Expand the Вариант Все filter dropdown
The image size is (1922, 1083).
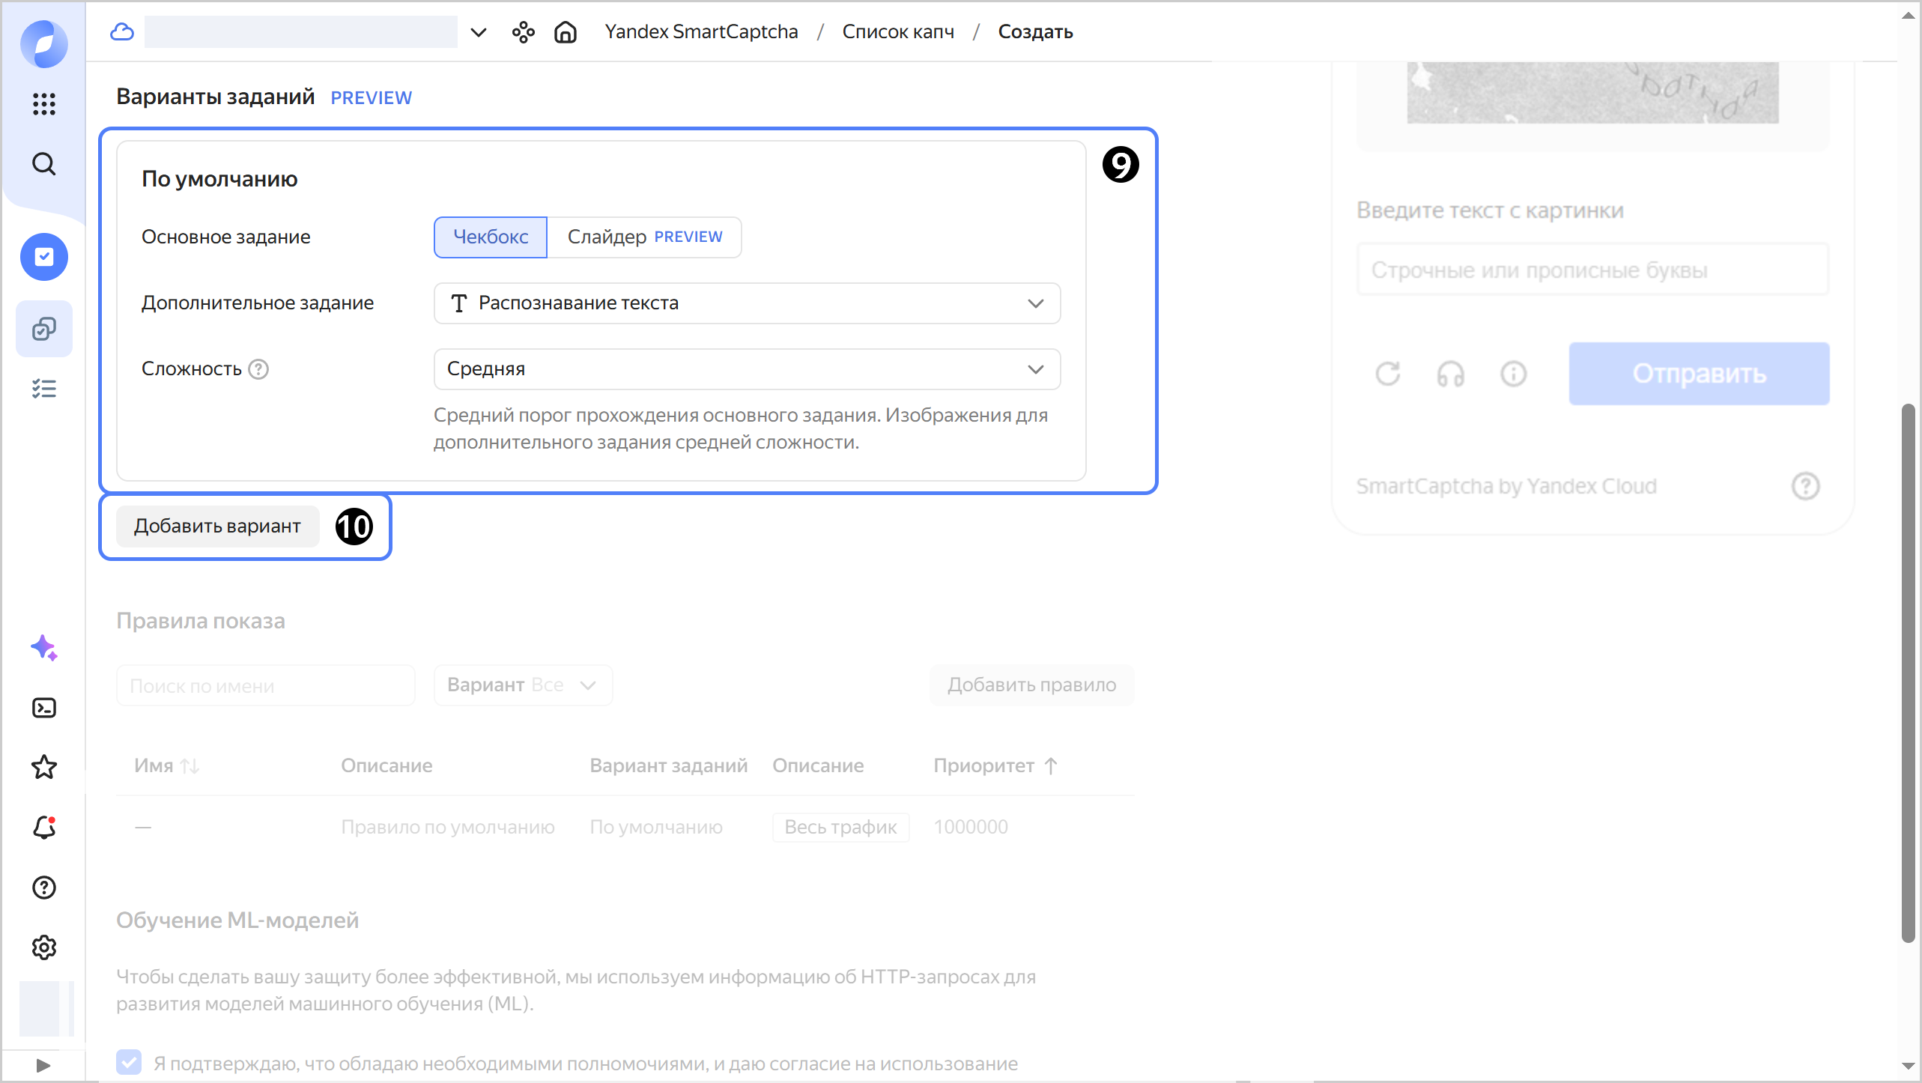(523, 685)
